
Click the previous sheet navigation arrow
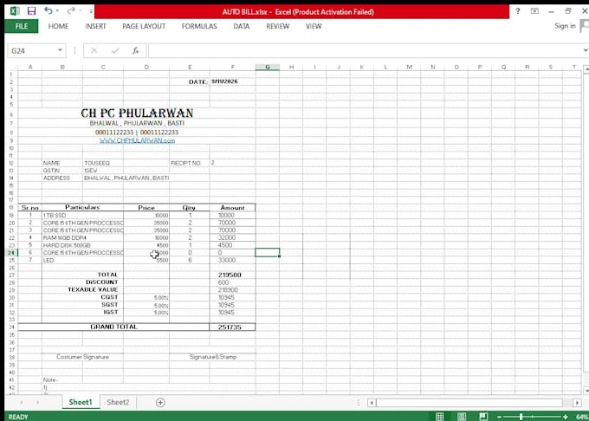(x=22, y=403)
